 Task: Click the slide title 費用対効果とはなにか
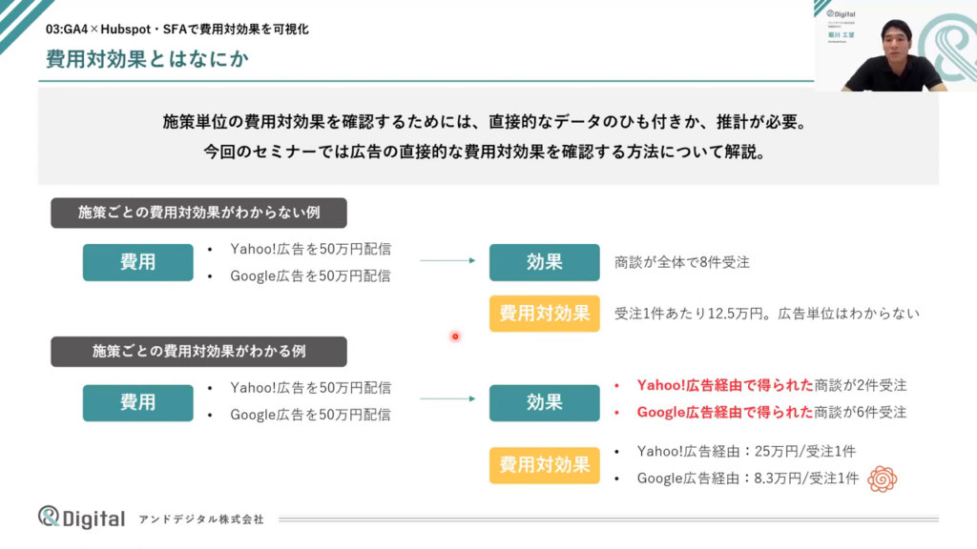click(x=149, y=59)
